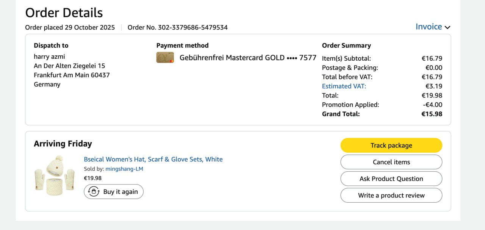Image resolution: width=485 pixels, height=230 pixels.
Task: Click the circular arrows icon in Buy it again
Action: point(94,192)
